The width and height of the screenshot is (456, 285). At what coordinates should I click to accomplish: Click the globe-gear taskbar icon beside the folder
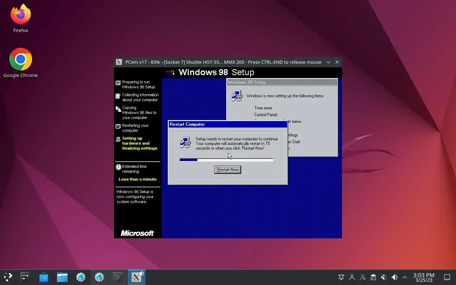click(x=81, y=277)
